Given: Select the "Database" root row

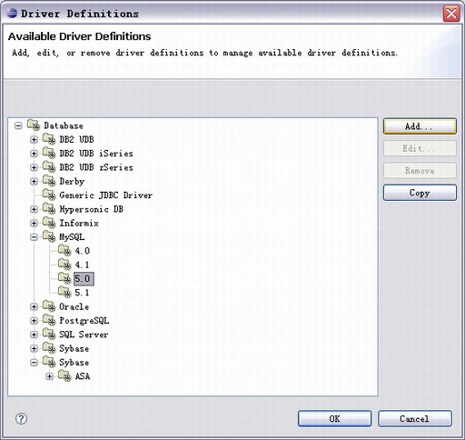Looking at the screenshot, I should [64, 125].
